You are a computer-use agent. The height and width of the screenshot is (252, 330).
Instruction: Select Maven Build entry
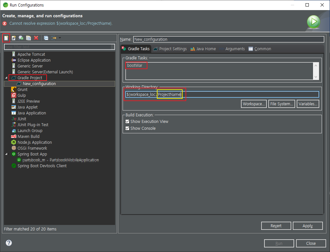tap(28, 137)
